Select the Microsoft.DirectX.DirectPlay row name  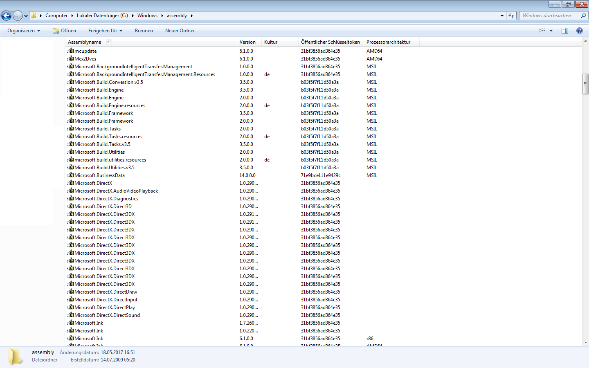pos(105,307)
